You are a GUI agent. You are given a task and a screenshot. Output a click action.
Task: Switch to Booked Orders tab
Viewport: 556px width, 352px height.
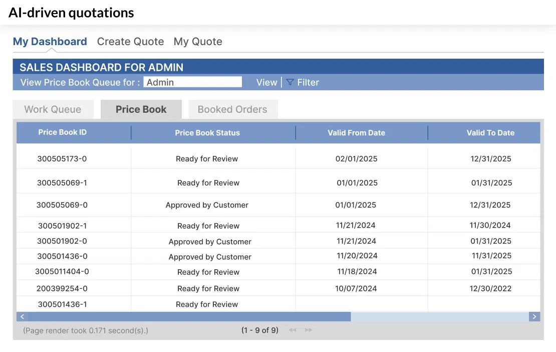point(232,109)
